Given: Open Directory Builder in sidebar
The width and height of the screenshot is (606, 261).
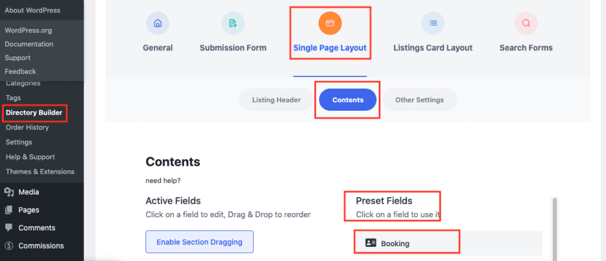Looking at the screenshot, I should 34,112.
